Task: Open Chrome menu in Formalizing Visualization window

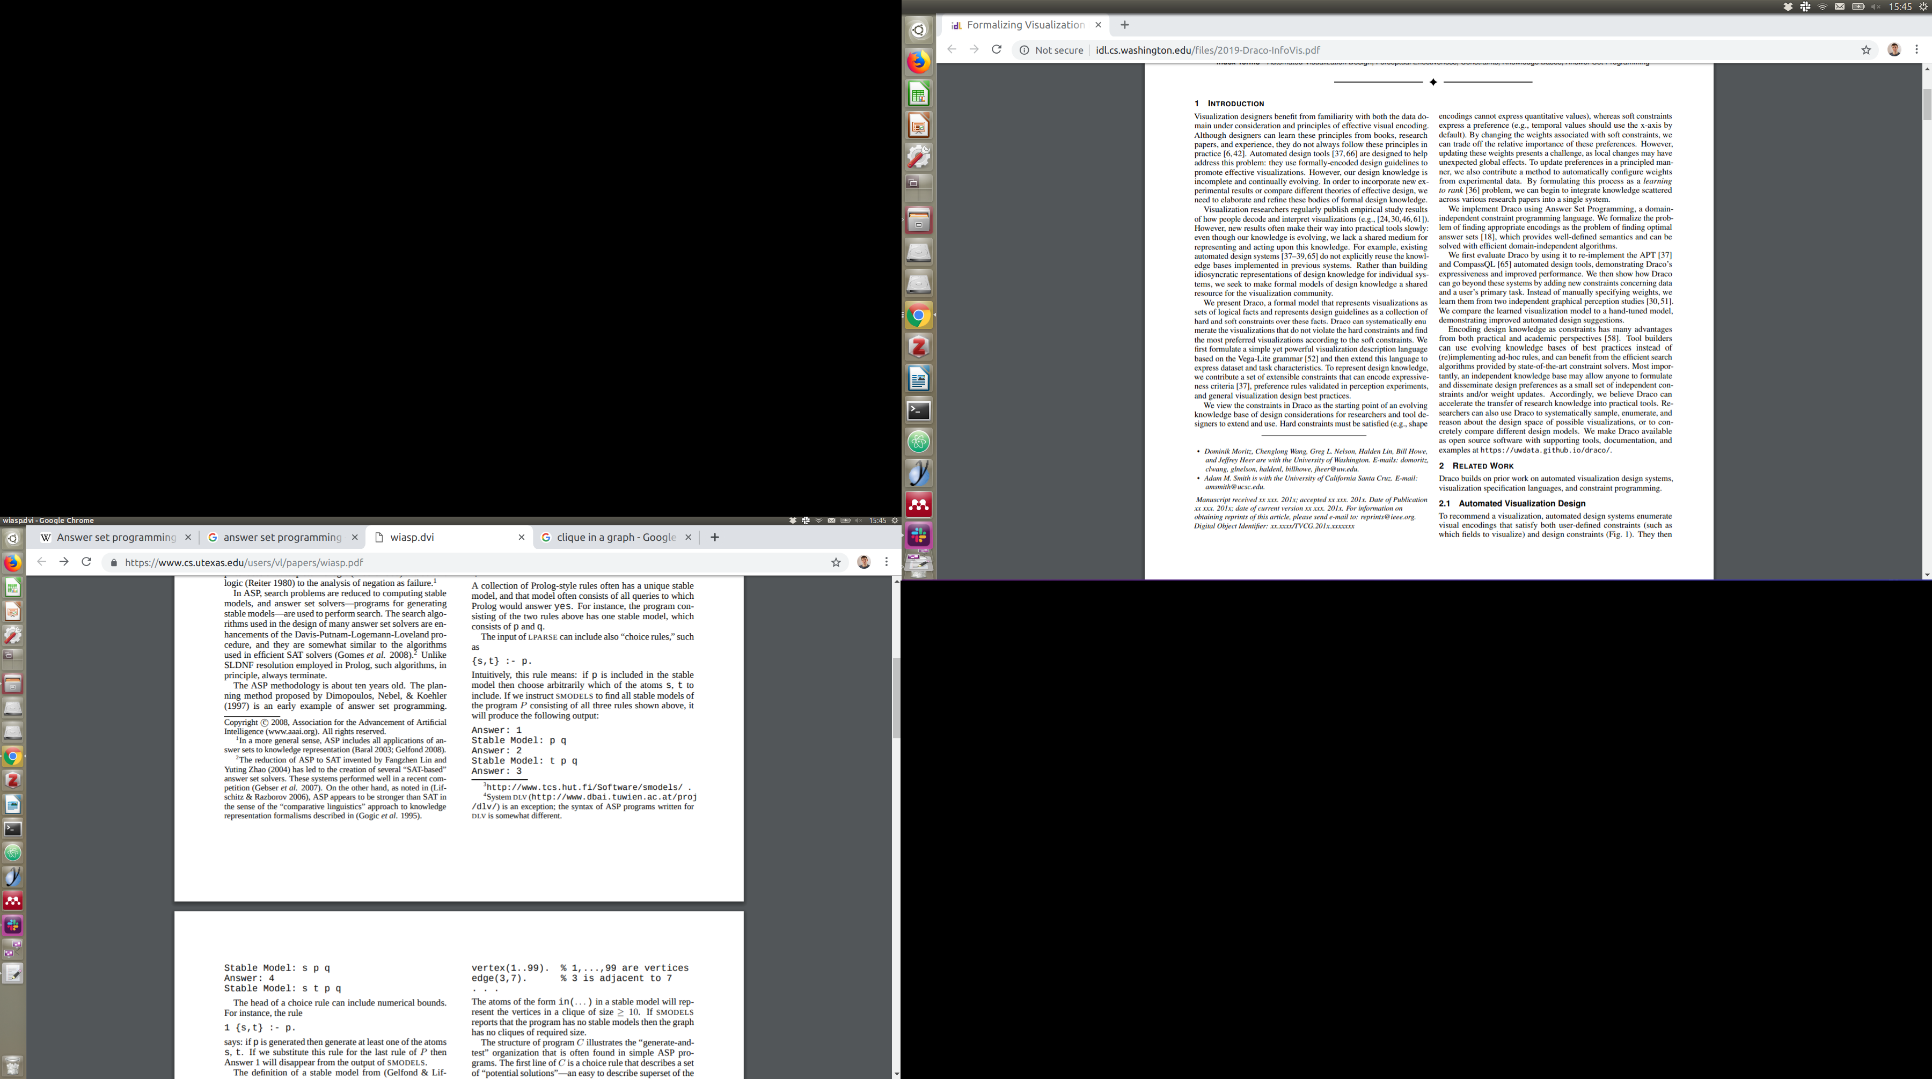Action: (x=1916, y=49)
